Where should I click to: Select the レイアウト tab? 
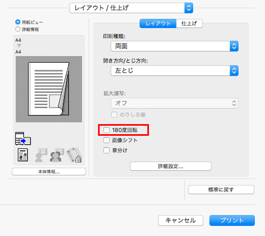click(x=158, y=23)
